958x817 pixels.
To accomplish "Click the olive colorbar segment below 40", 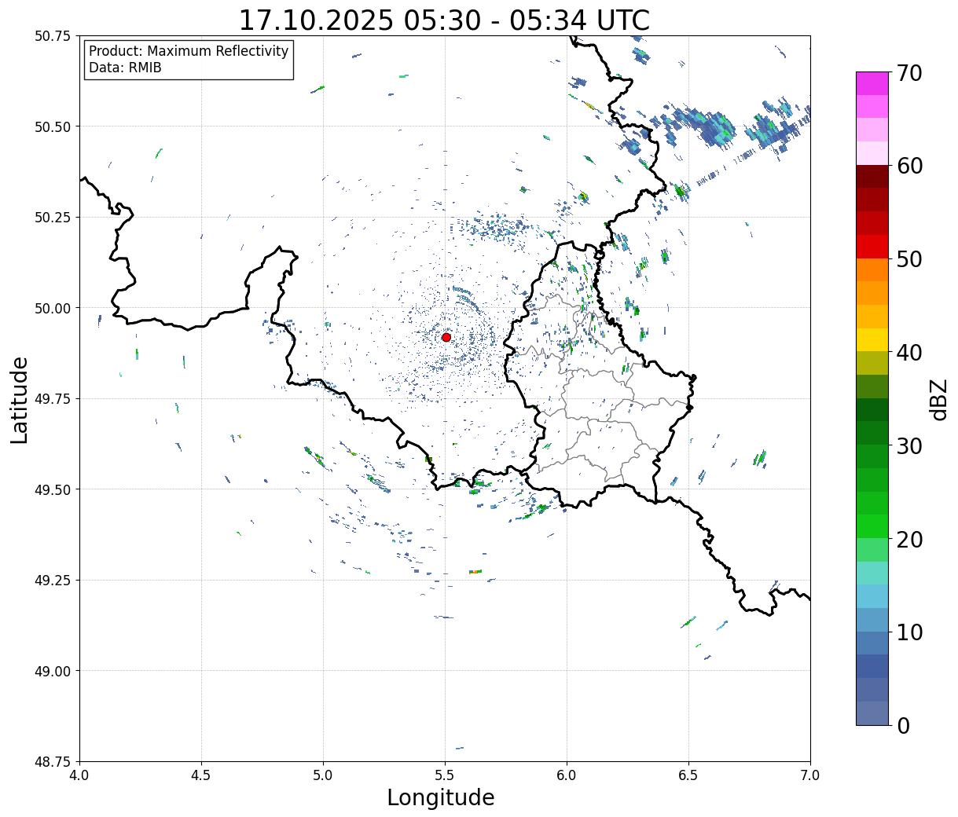I will (x=872, y=363).
